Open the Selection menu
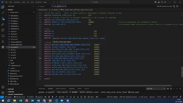This screenshot has width=183, height=103. [17, 2]
